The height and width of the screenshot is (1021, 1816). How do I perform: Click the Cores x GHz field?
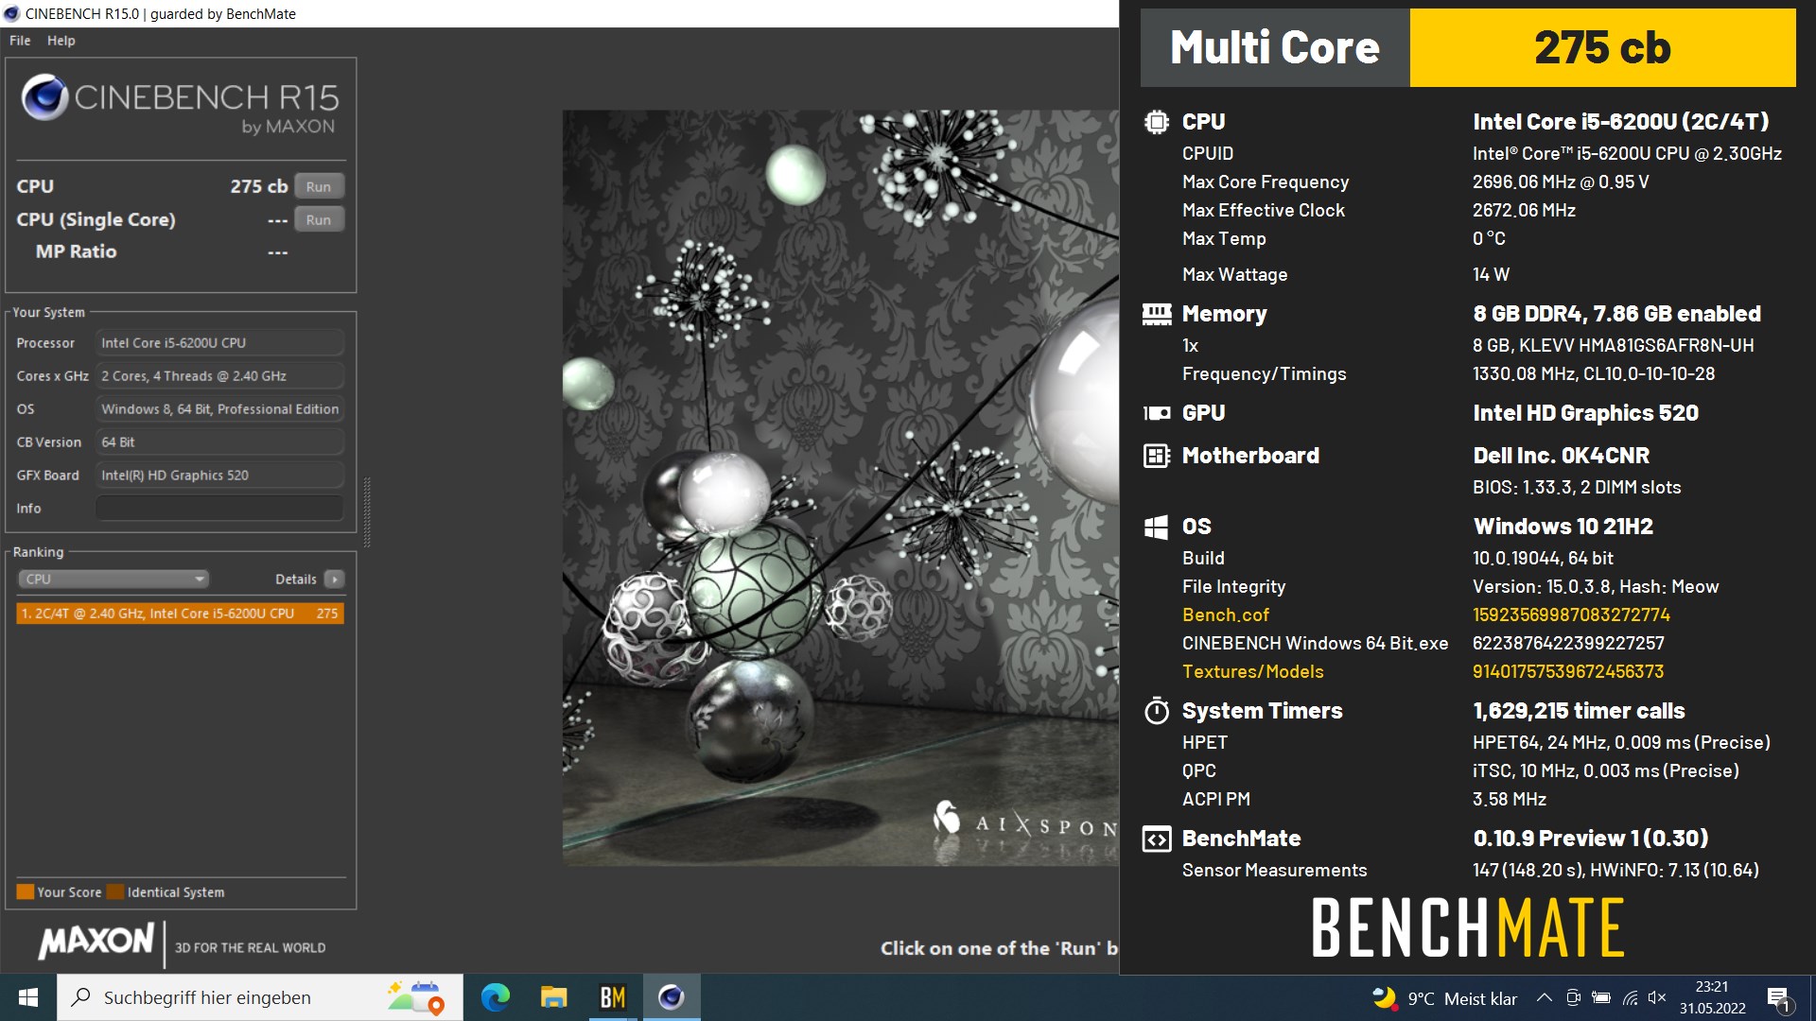coord(219,375)
